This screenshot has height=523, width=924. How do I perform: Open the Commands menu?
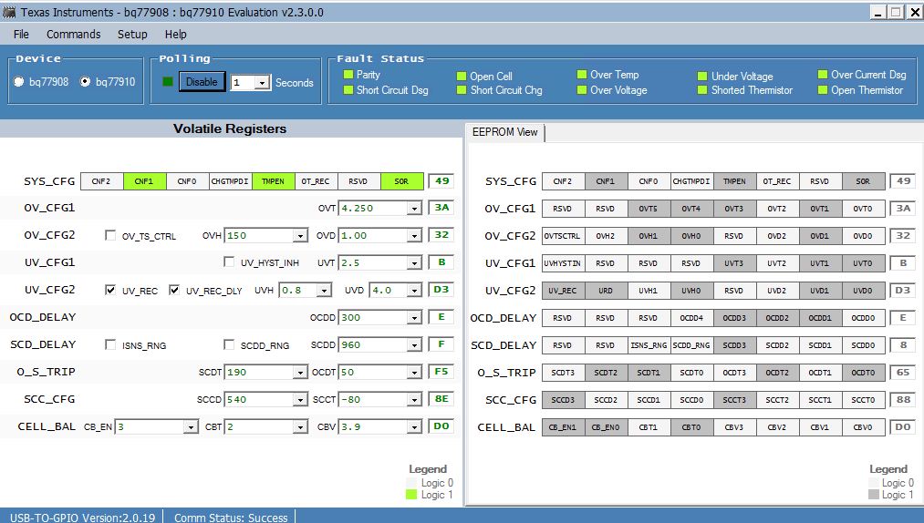click(74, 34)
